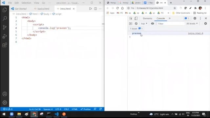
Task: Open the Chrome Extensions puzzle icon
Action: [195, 8]
